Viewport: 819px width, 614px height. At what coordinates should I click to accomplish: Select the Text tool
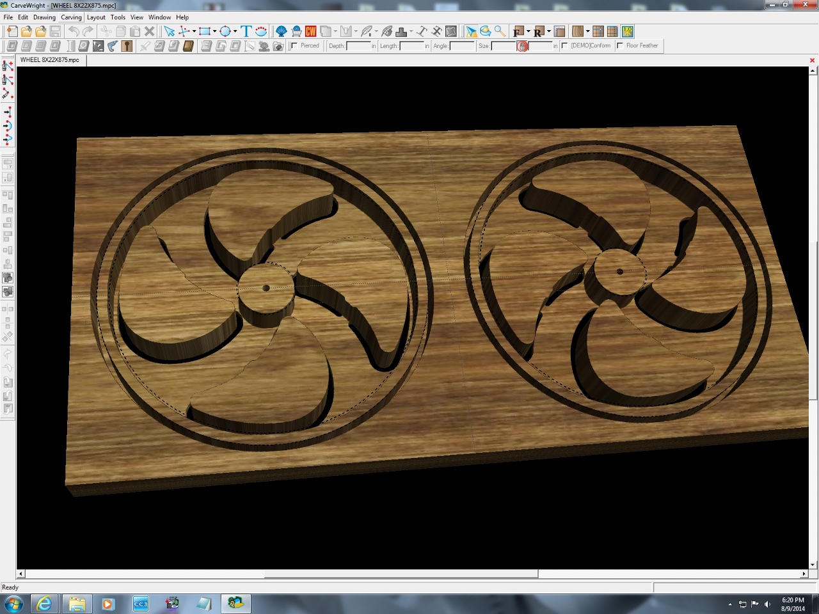(x=246, y=31)
